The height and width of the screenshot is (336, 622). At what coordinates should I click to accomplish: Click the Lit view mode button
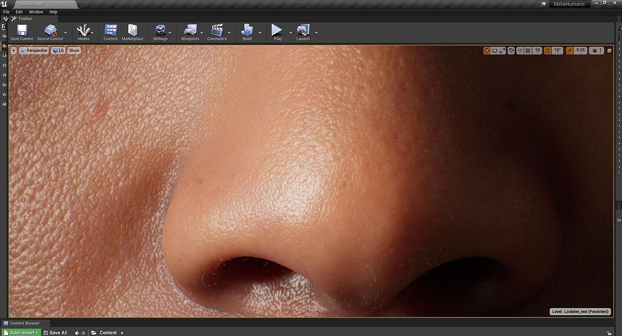tap(58, 51)
